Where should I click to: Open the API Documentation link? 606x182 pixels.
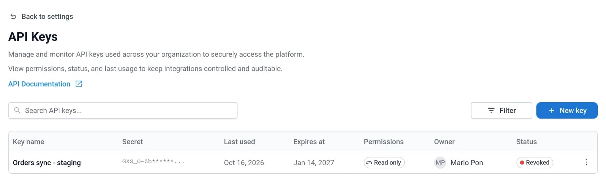click(39, 84)
